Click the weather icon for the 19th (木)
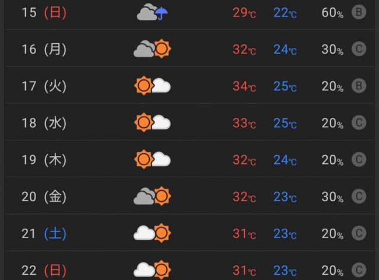The height and width of the screenshot is (280, 379). pyautogui.click(x=152, y=159)
